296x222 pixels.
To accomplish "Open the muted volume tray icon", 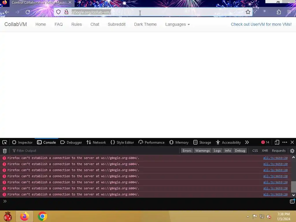I will coord(269,216).
